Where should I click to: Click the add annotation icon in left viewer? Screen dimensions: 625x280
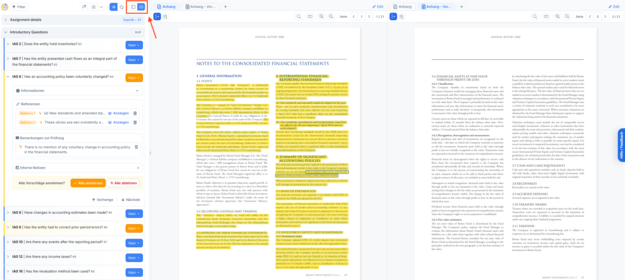point(165,17)
